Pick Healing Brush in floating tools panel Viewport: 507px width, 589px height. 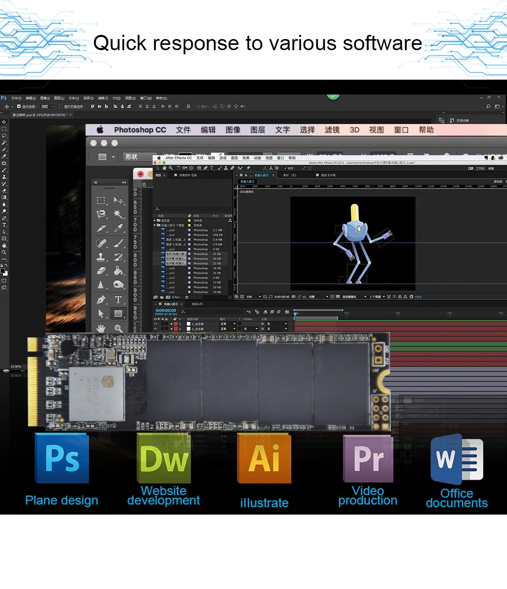pyautogui.click(x=101, y=243)
